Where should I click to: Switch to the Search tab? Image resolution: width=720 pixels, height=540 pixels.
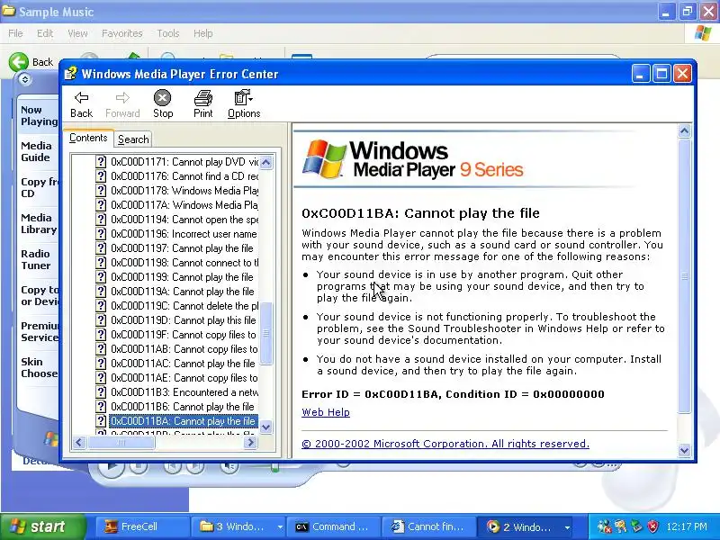point(133,139)
